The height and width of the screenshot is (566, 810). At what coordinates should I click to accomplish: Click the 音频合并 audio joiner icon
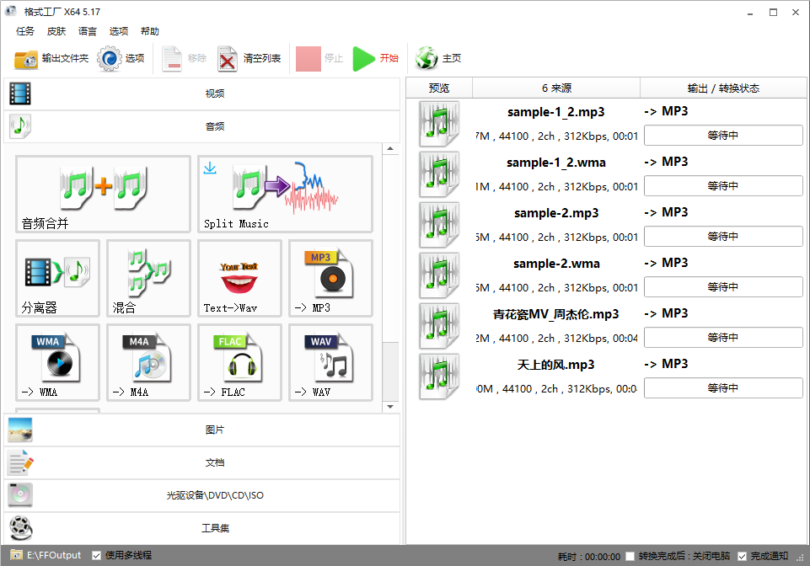point(103,194)
